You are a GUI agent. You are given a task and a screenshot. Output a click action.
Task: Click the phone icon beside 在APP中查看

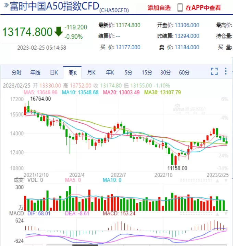(180, 8)
